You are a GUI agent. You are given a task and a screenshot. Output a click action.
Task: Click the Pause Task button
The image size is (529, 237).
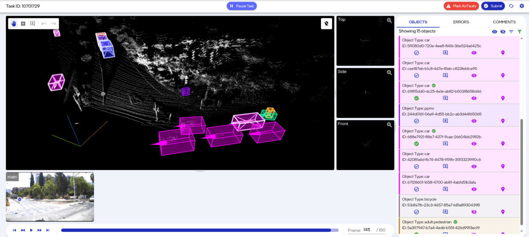point(242,6)
